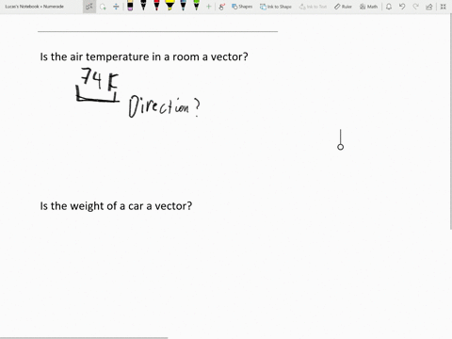The image size is (452, 339).
Task: Click the air temperature question text
Action: [144, 56]
